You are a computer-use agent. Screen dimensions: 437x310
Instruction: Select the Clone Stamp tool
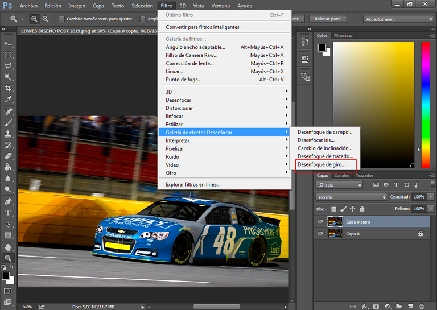pyautogui.click(x=8, y=134)
